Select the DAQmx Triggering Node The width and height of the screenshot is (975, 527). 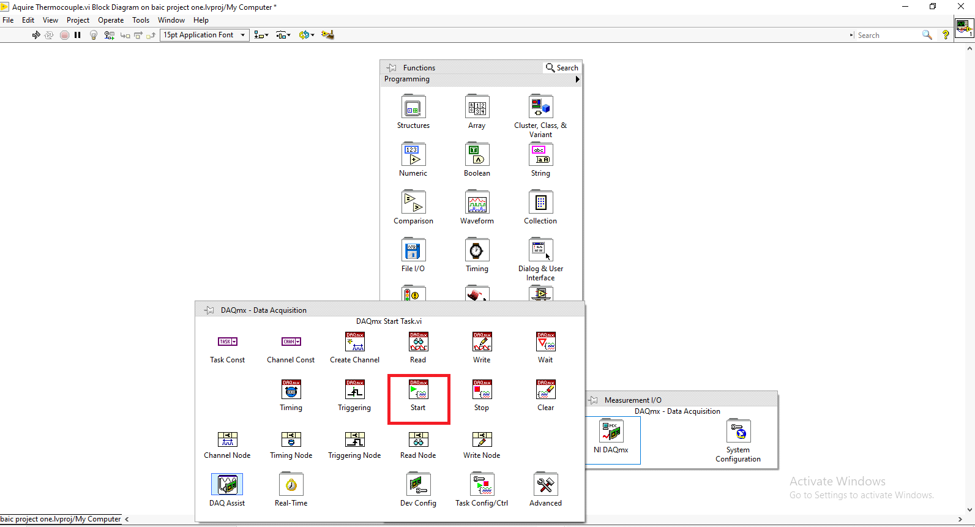(x=354, y=439)
